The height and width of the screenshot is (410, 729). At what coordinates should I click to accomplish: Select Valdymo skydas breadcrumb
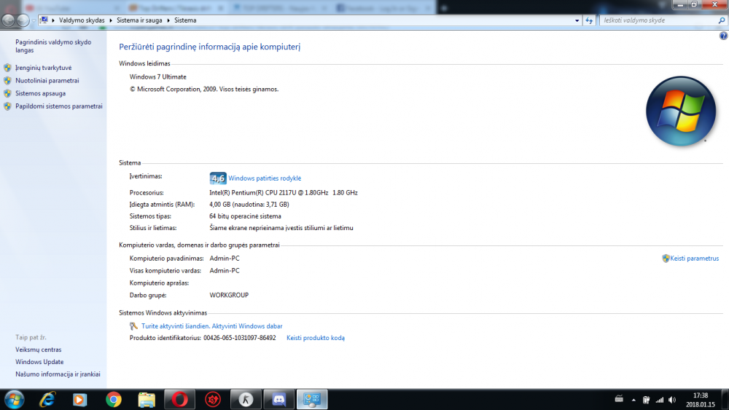[82, 20]
